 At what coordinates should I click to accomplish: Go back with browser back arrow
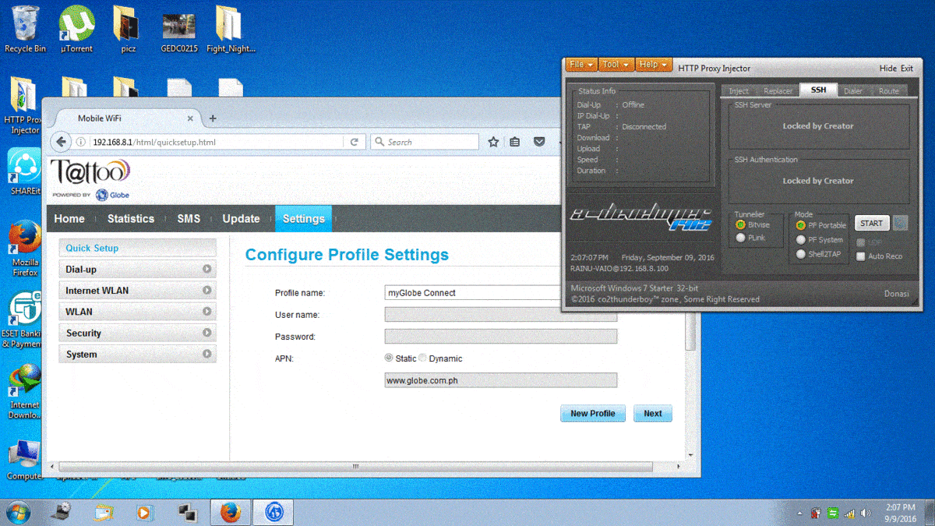[x=62, y=142]
